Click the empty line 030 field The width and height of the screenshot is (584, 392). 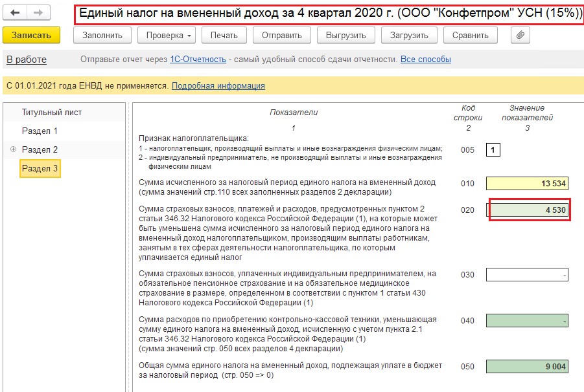pyautogui.click(x=527, y=274)
